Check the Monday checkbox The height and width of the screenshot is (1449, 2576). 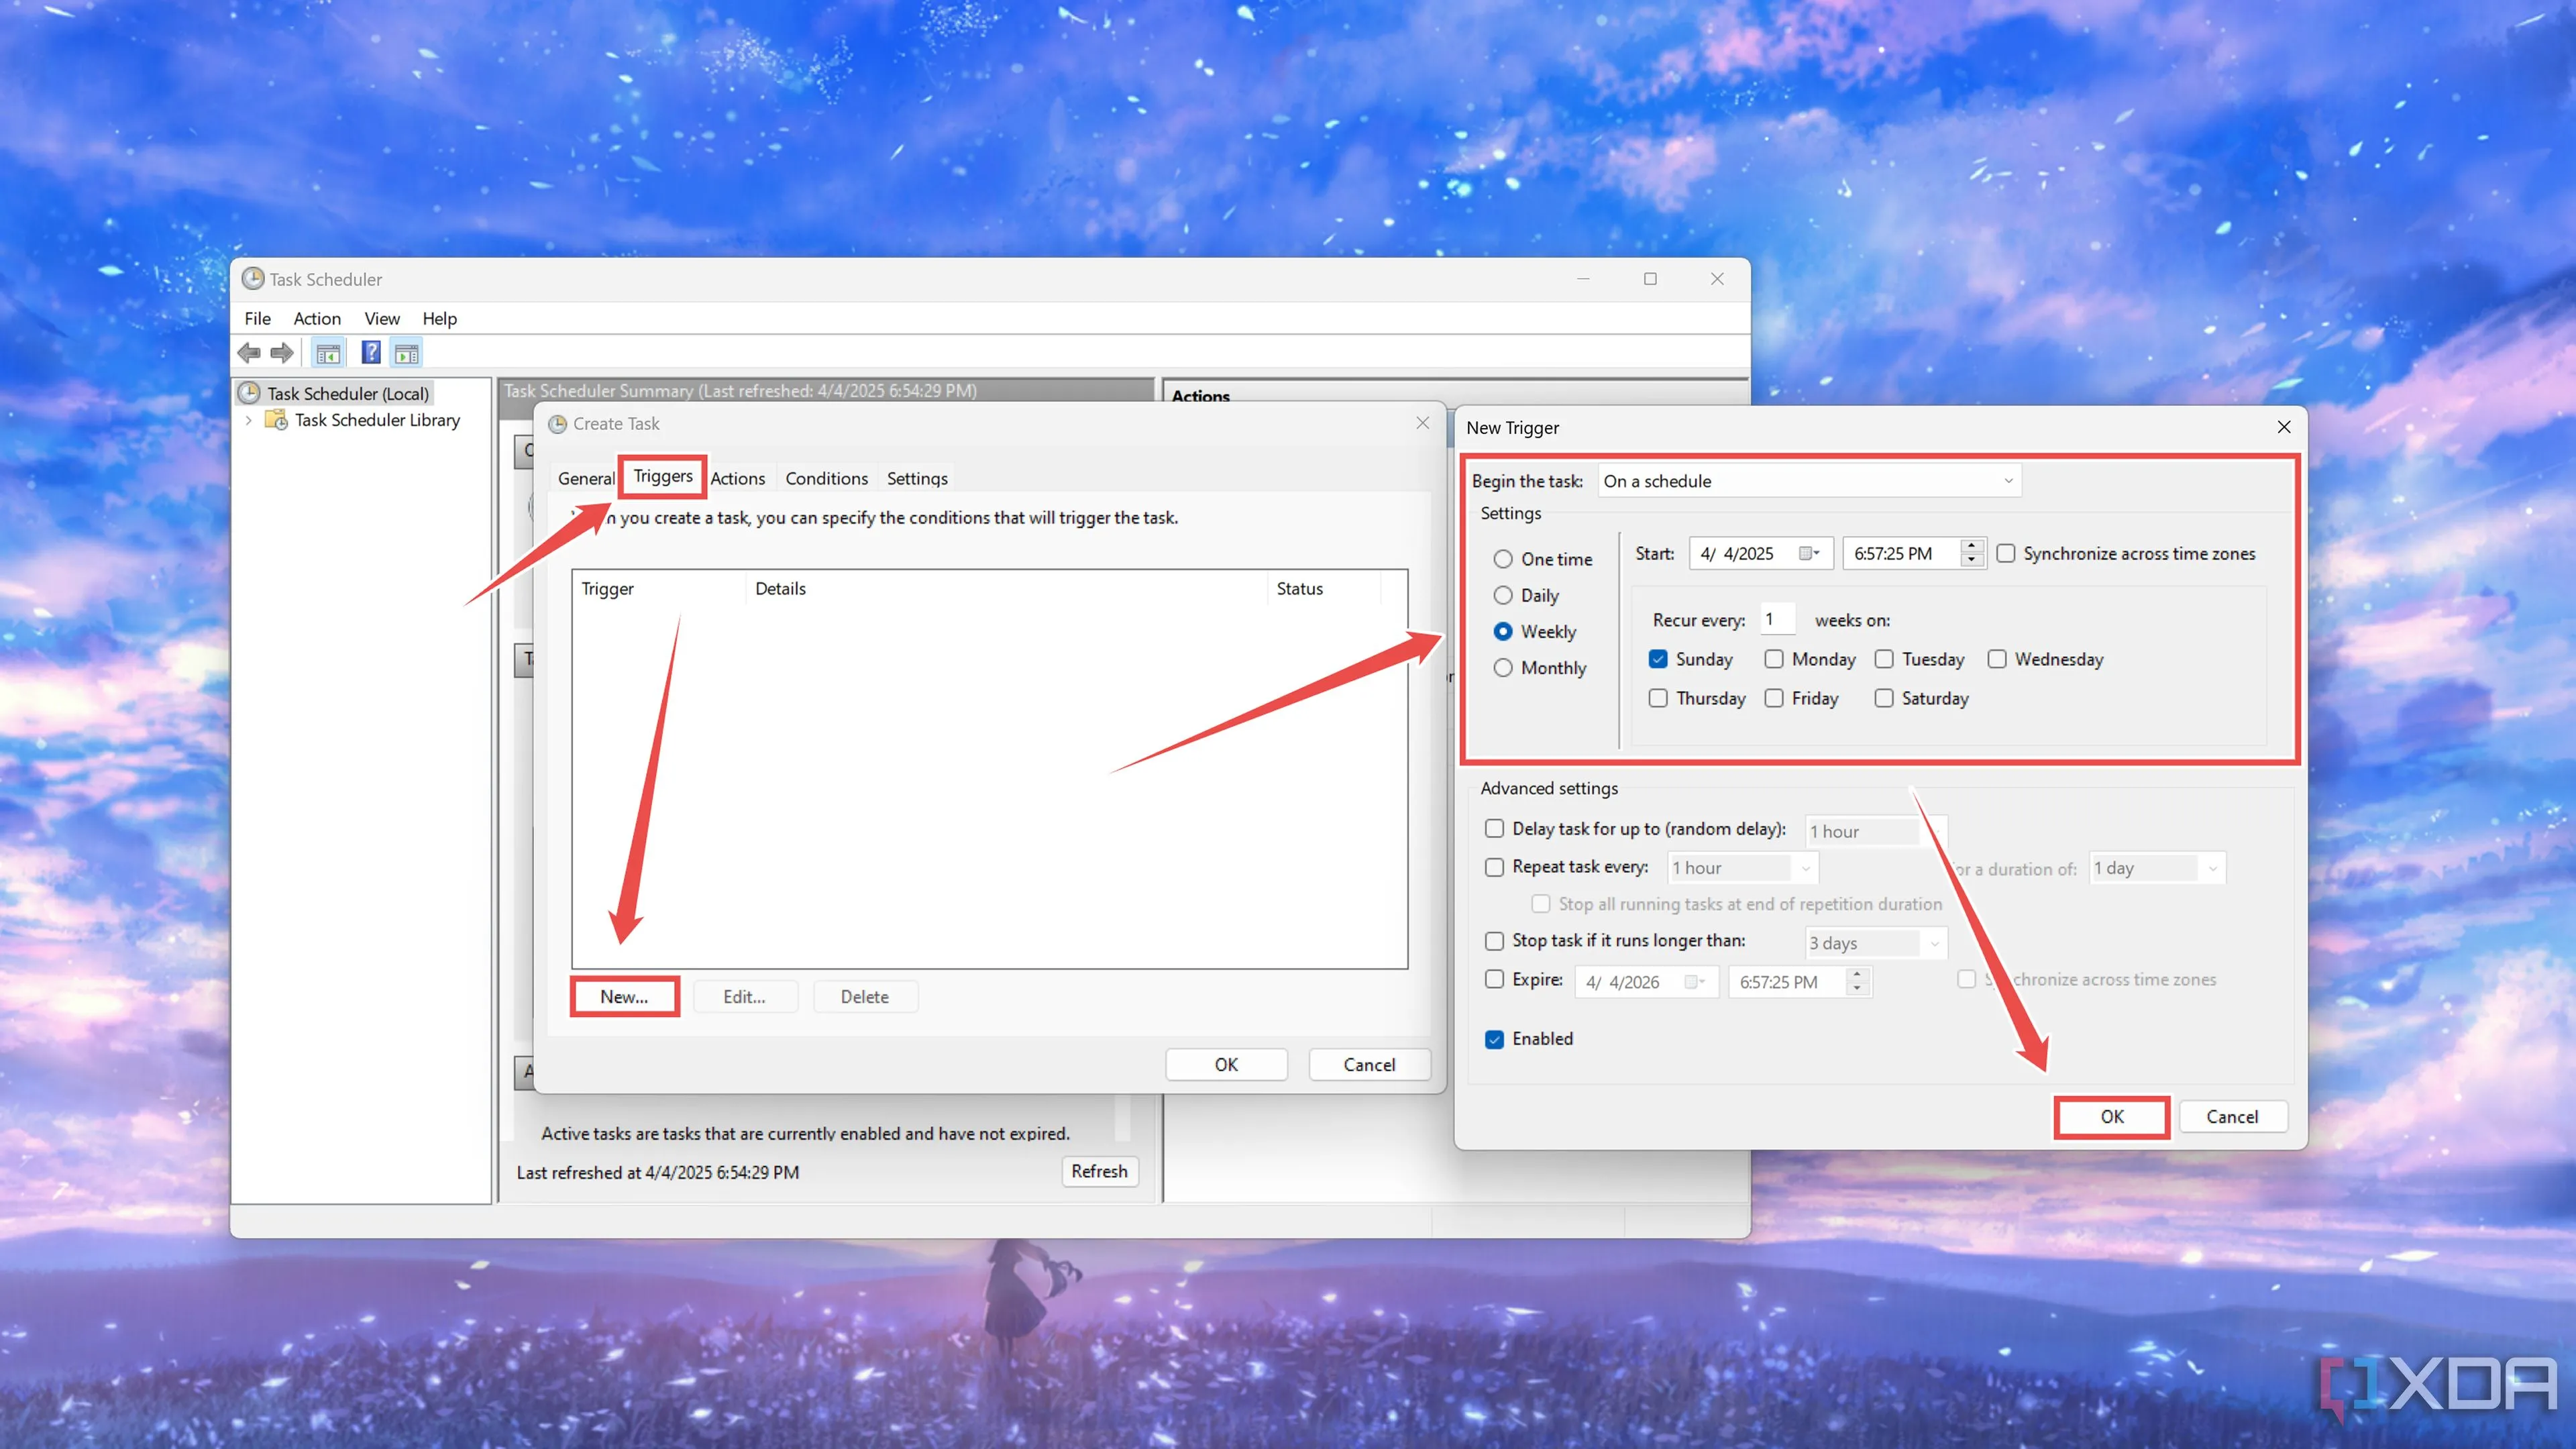[1774, 659]
